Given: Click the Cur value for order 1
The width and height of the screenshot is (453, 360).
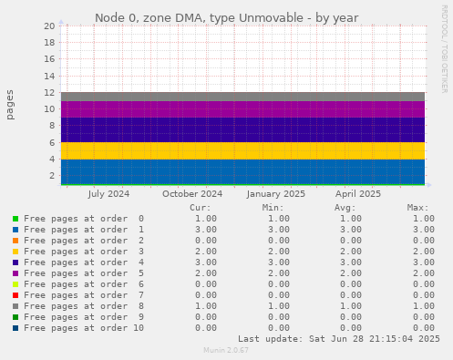Looking at the screenshot, I should click(x=206, y=230).
